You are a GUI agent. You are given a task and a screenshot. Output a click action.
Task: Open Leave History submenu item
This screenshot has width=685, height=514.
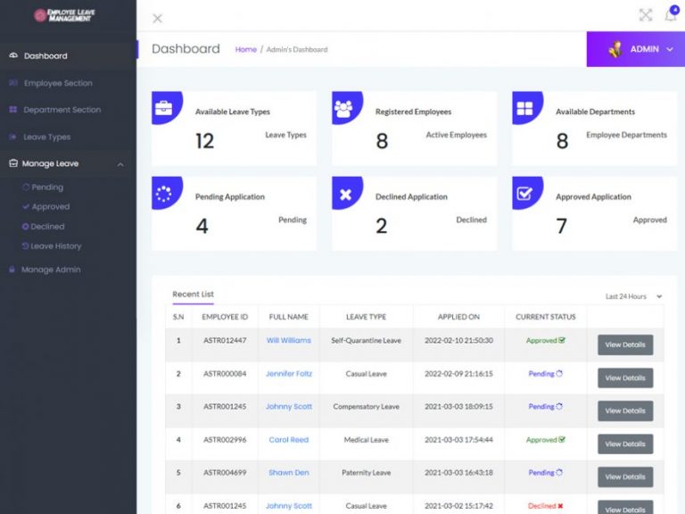(x=55, y=246)
